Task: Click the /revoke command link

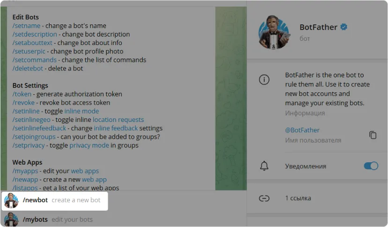Action: 23,103
